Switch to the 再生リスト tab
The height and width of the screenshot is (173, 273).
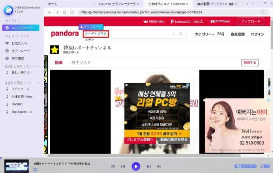[x=81, y=63]
